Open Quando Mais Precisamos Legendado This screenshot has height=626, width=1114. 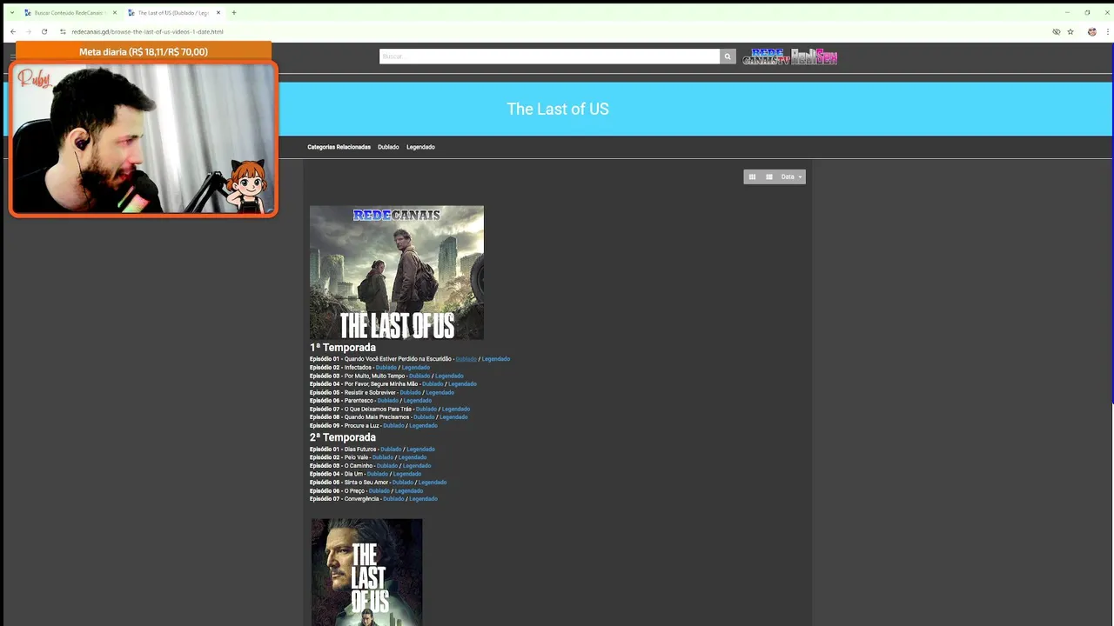pos(453,417)
